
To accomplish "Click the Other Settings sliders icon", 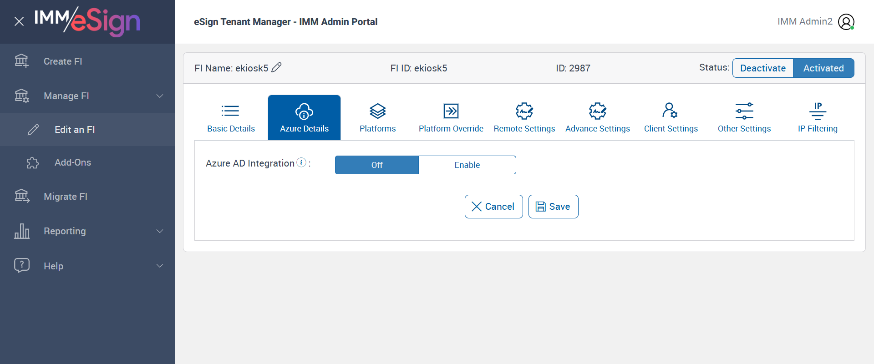I will pyautogui.click(x=744, y=111).
